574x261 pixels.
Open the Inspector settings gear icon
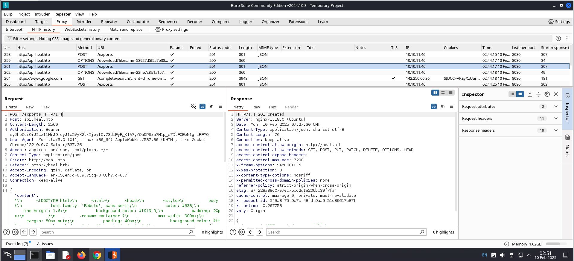click(547, 94)
